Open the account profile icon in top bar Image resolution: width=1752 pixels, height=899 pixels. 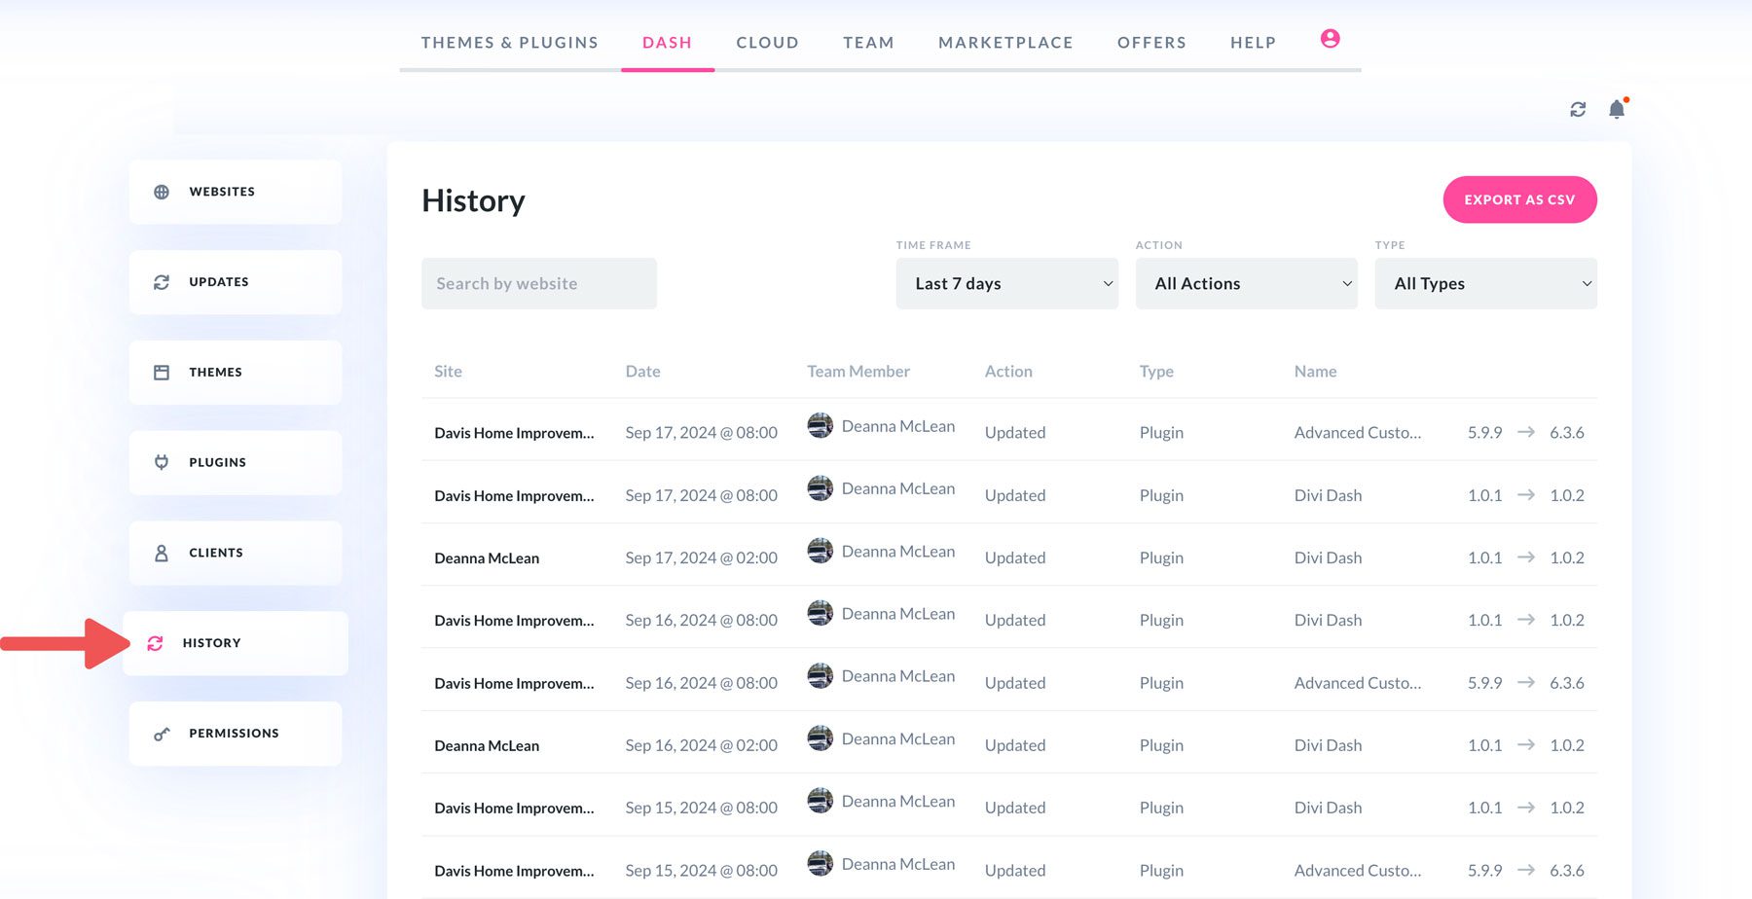pos(1330,39)
